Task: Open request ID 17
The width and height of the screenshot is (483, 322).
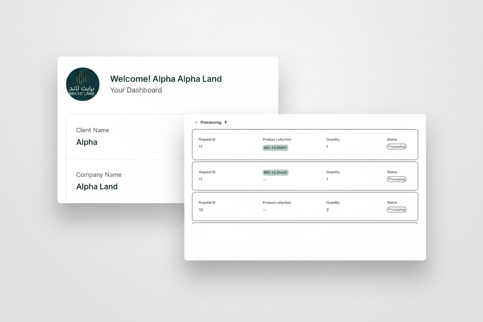Action: pyautogui.click(x=305, y=145)
